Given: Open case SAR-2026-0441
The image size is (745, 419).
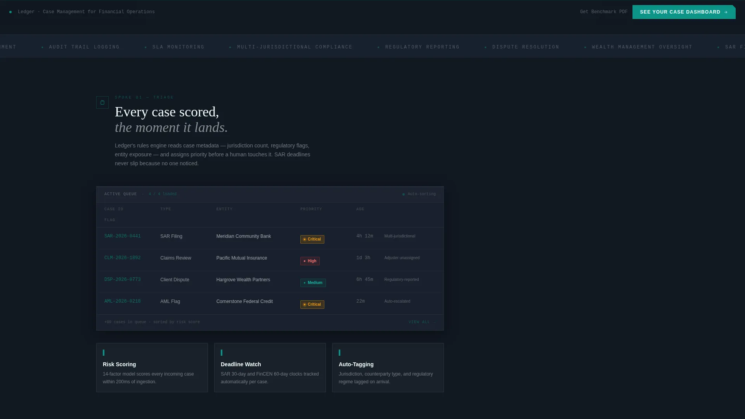Looking at the screenshot, I should click(123, 236).
